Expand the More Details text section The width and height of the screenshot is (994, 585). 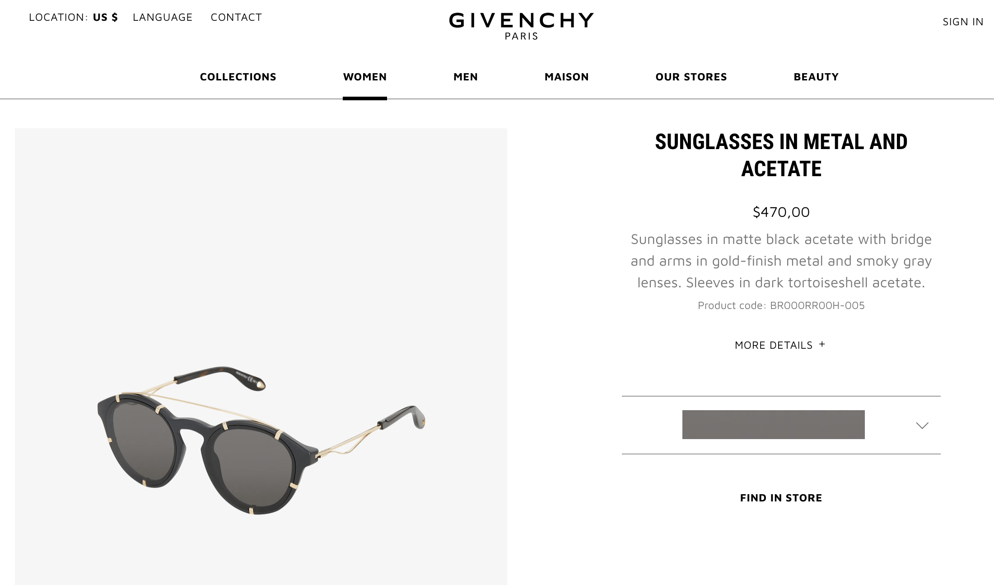point(774,345)
